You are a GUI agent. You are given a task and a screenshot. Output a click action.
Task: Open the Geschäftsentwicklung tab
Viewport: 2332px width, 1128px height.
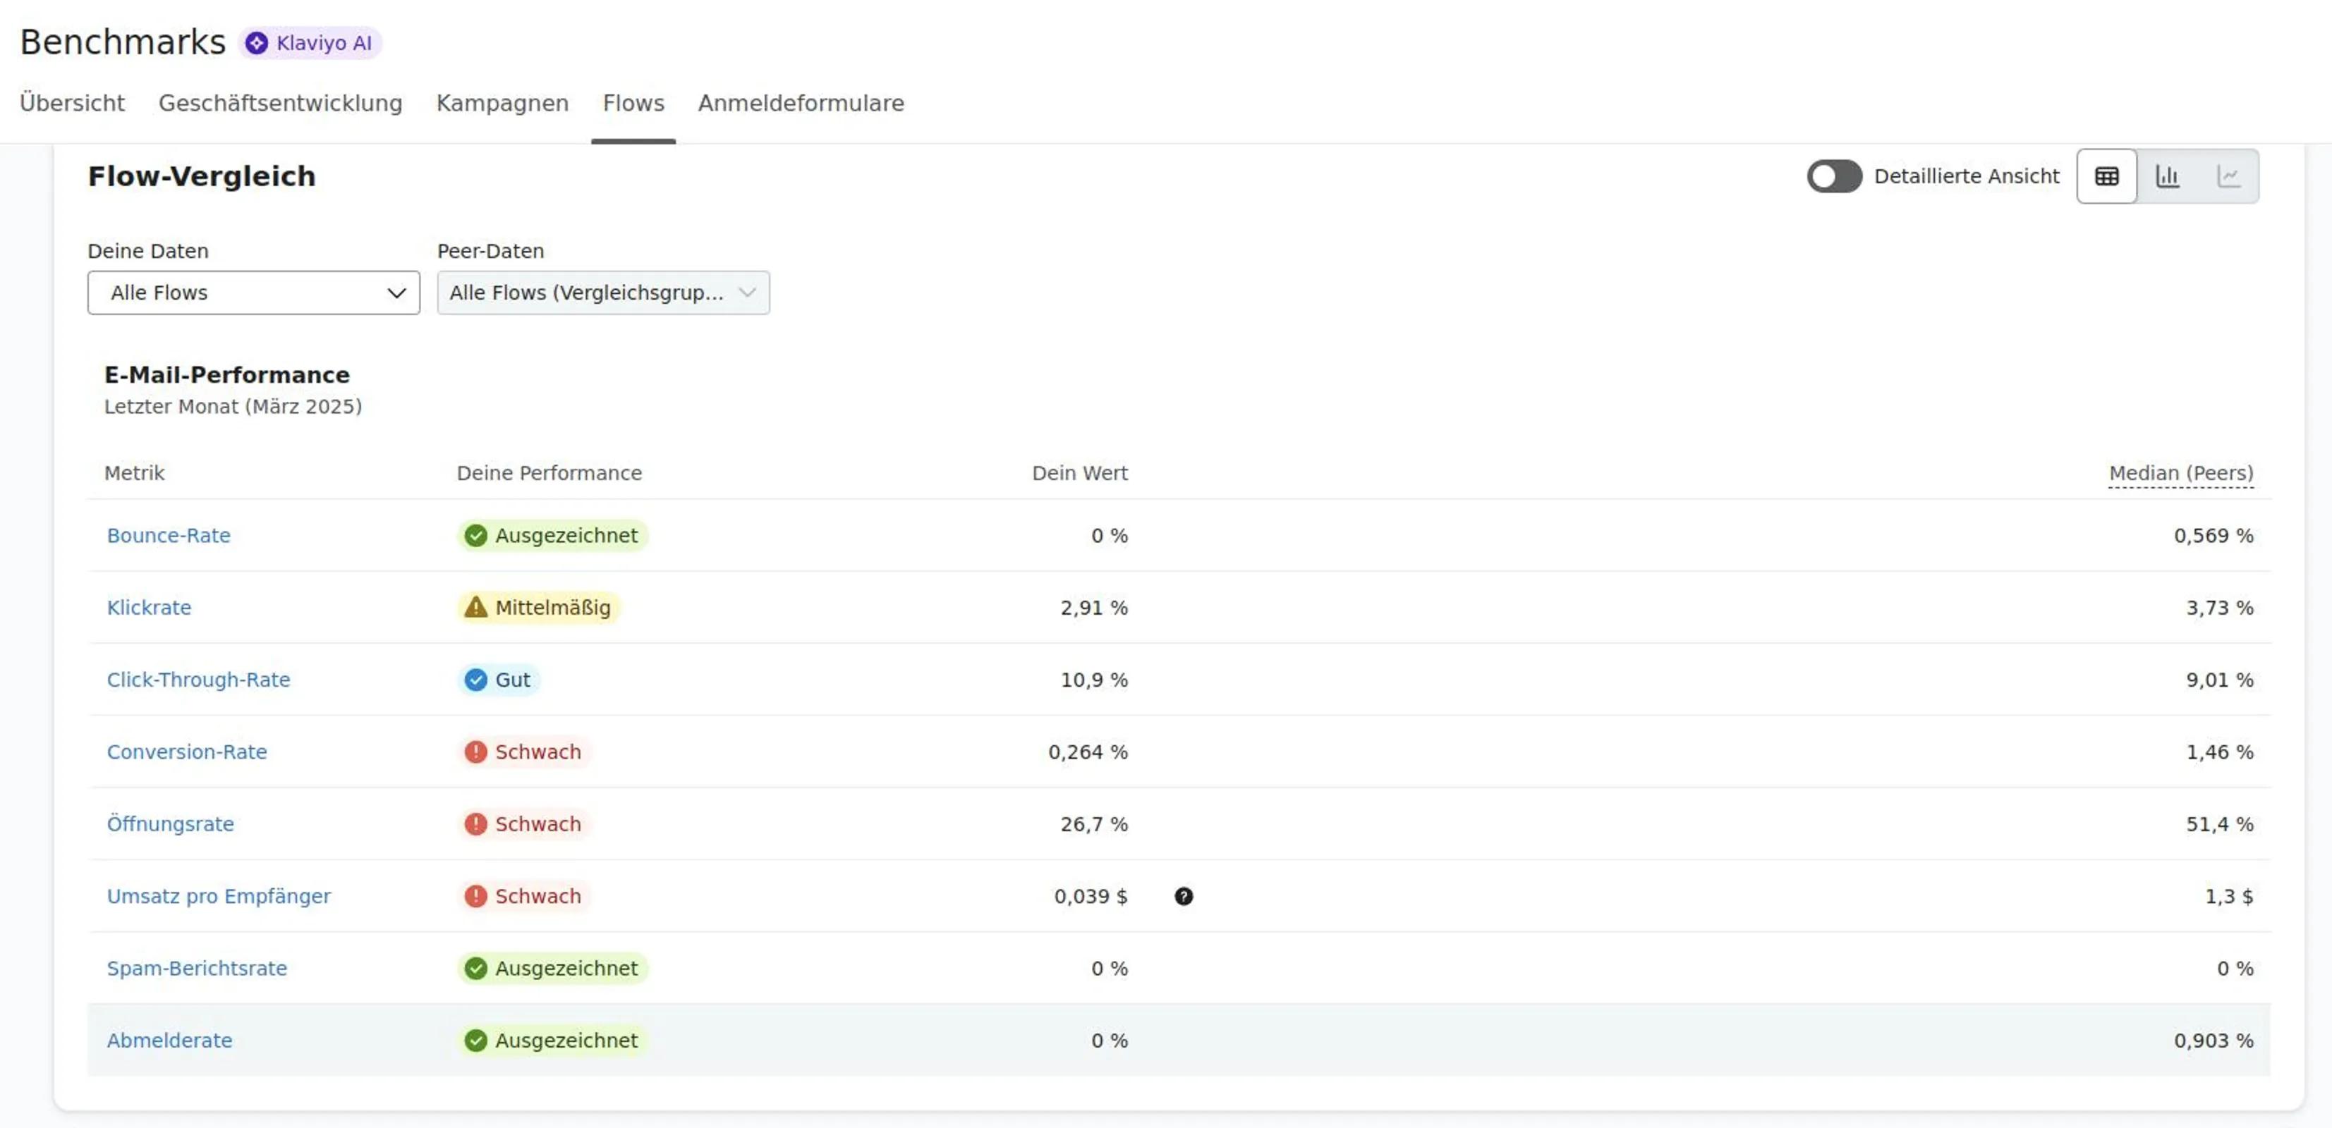[x=280, y=103]
